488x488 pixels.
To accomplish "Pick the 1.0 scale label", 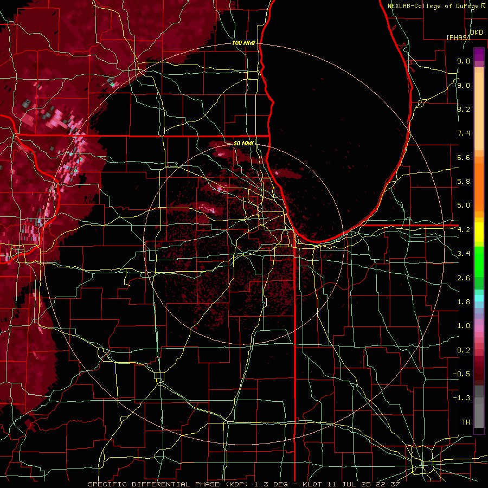I will point(464,326).
